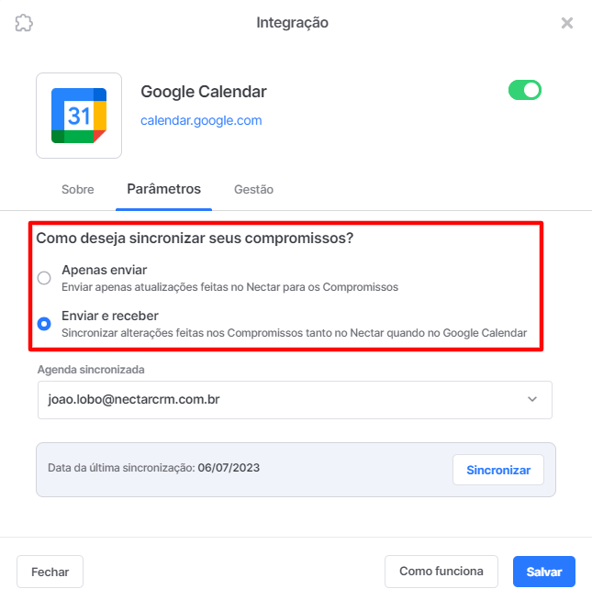Click the Apenas enviar option label
This screenshot has width=592, height=600.
pyautogui.click(x=104, y=270)
